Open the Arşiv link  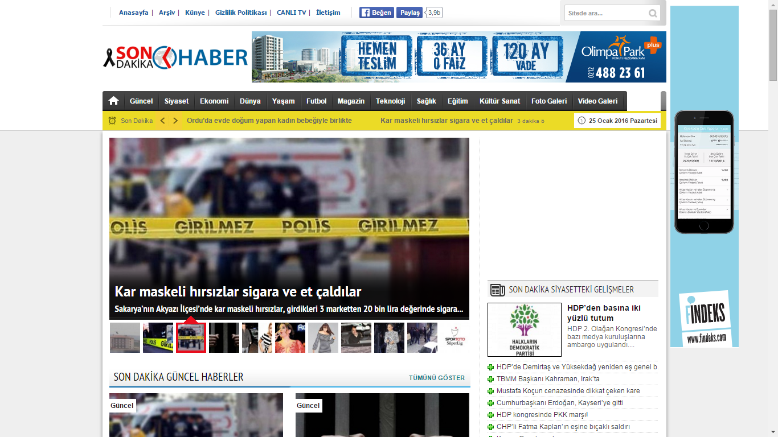167,13
